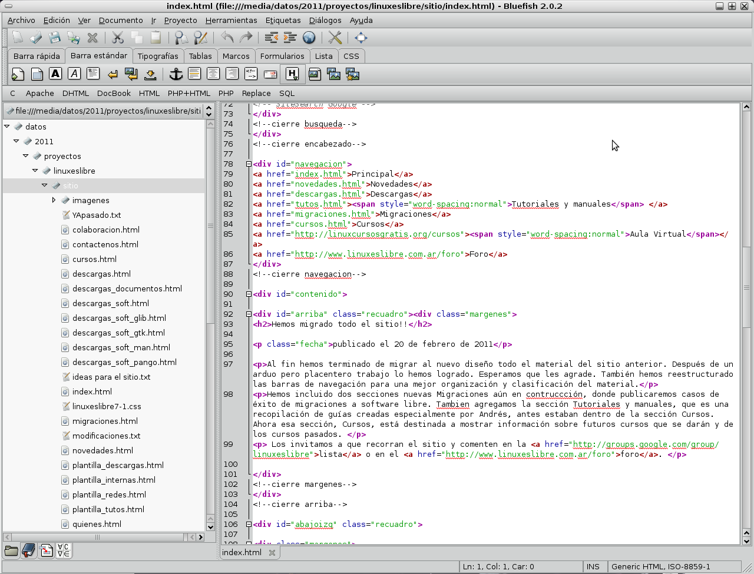Insert an image into the document
This screenshot has width=754, height=574.
(314, 74)
